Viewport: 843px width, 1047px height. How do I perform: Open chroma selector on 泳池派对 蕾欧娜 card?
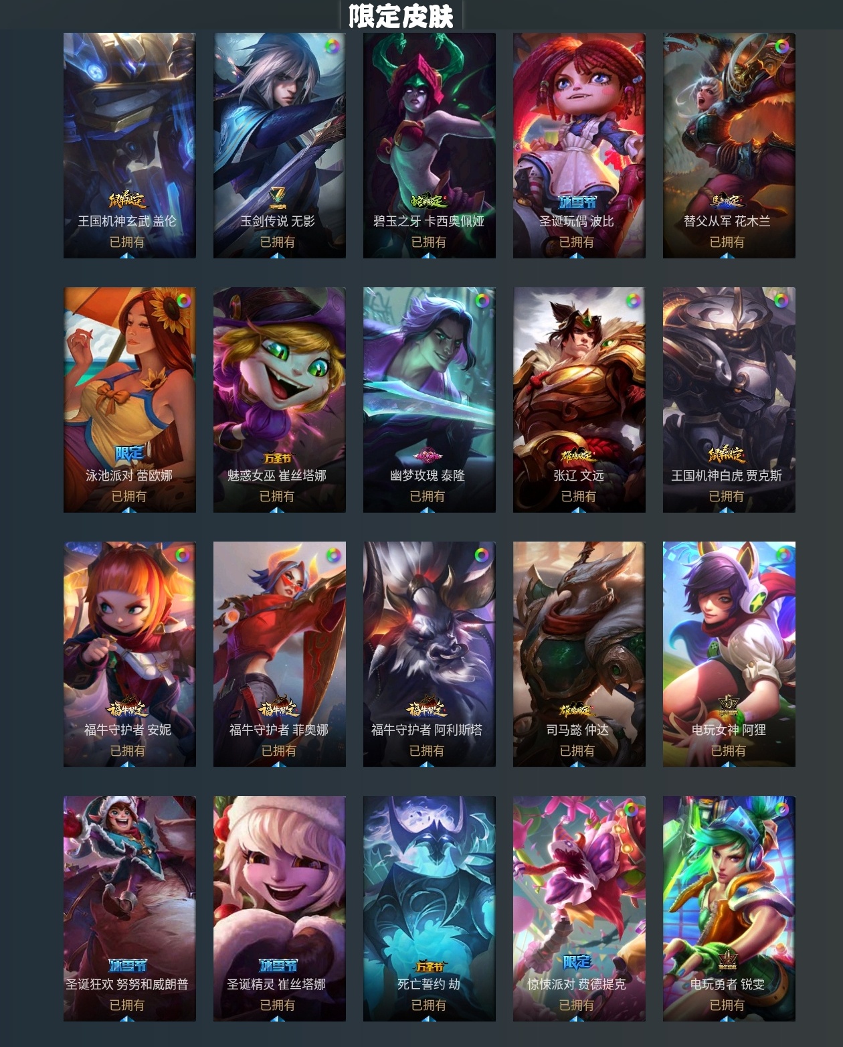pyautogui.click(x=182, y=301)
